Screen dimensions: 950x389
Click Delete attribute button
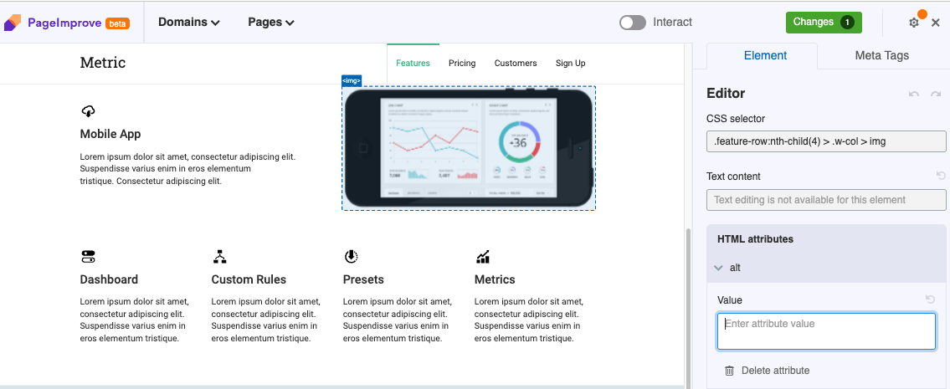[x=767, y=371]
